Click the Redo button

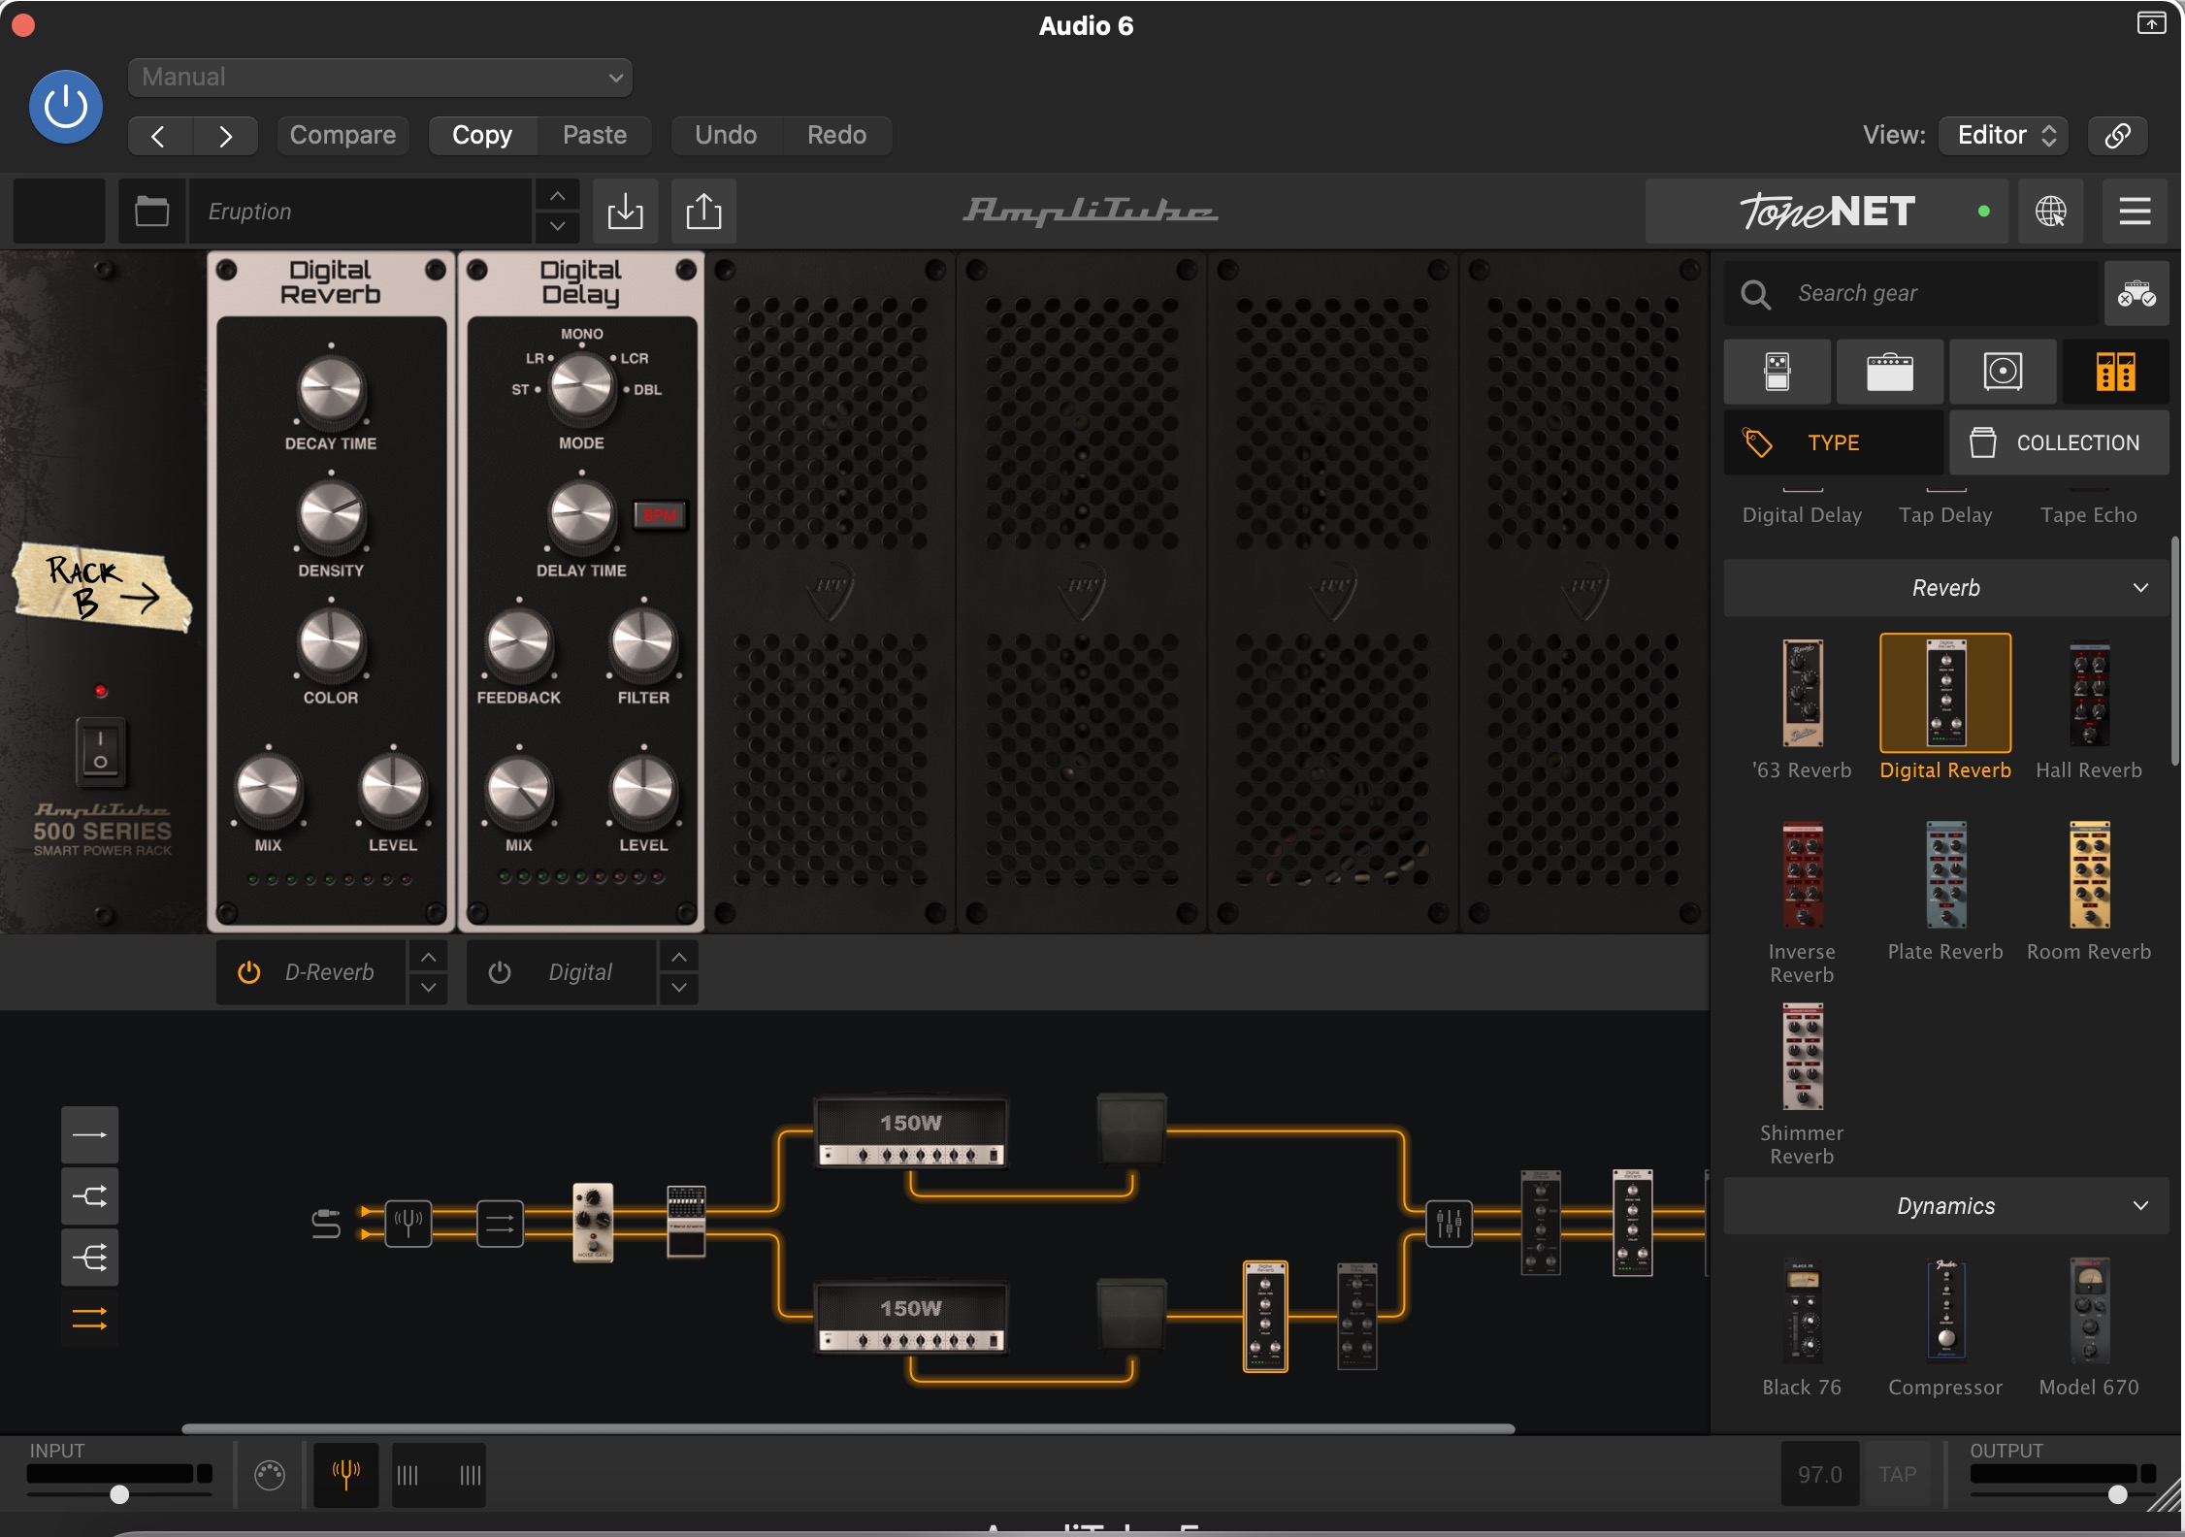click(x=836, y=136)
